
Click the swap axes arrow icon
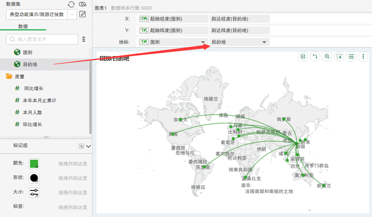315,56
